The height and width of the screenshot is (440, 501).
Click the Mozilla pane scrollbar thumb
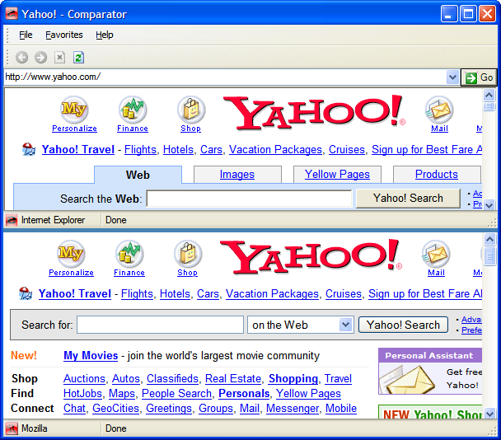(489, 255)
